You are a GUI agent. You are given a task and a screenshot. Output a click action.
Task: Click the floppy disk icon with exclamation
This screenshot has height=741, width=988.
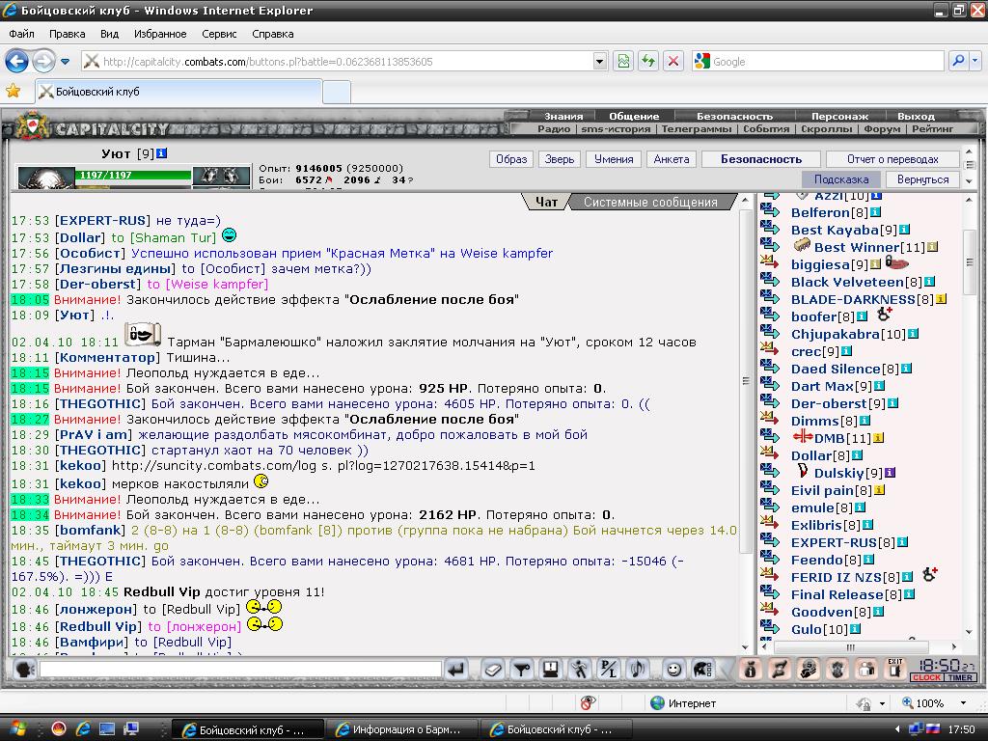coord(550,670)
